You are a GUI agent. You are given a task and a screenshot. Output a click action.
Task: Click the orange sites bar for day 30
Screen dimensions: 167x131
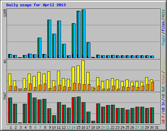point(153,86)
